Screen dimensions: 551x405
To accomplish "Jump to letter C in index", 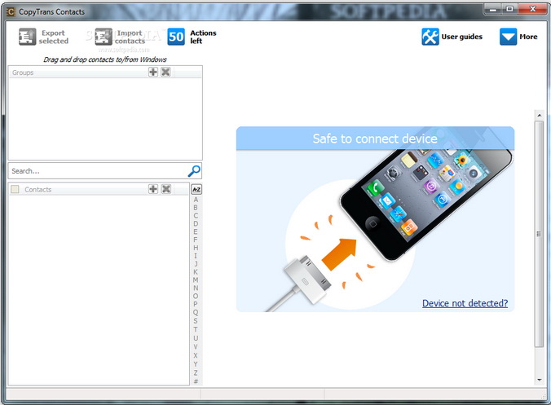I will point(196,216).
